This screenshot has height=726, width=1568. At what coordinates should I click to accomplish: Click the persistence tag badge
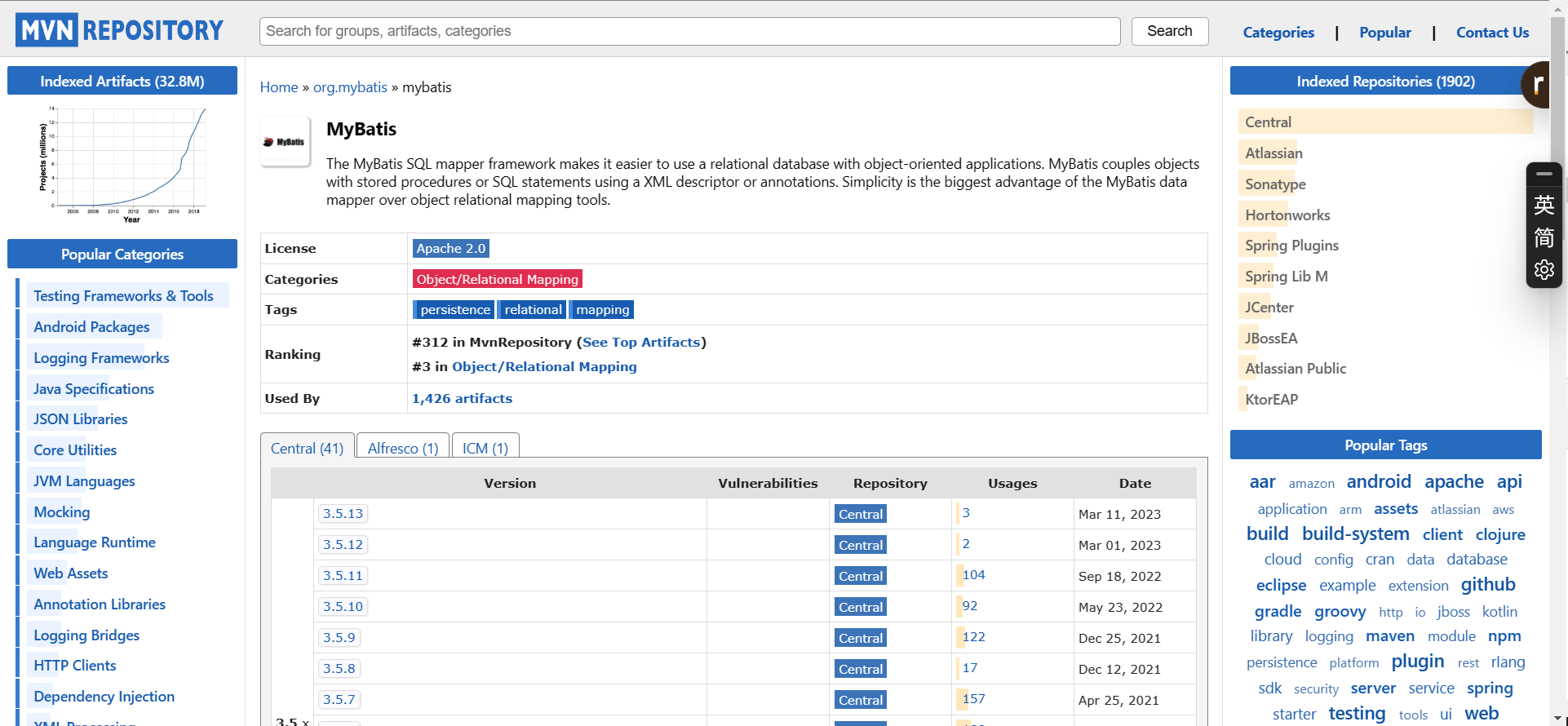tap(454, 310)
